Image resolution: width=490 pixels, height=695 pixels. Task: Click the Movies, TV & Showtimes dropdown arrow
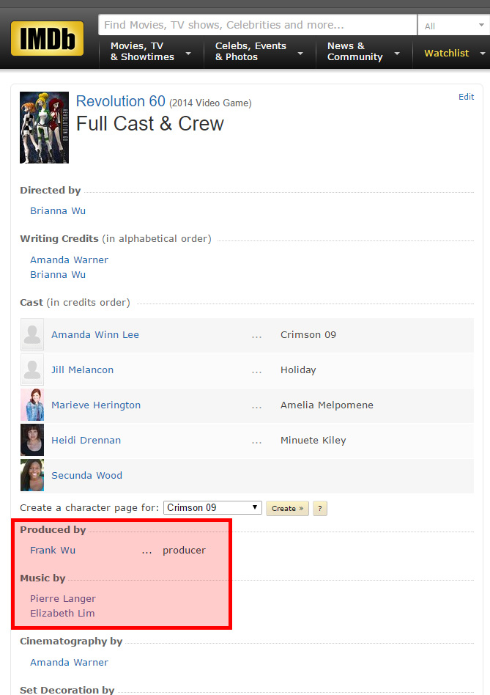(x=188, y=54)
